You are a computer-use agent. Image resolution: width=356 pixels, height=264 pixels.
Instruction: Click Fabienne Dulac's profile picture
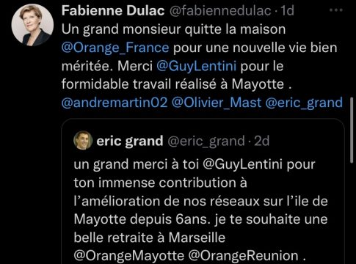click(32, 25)
